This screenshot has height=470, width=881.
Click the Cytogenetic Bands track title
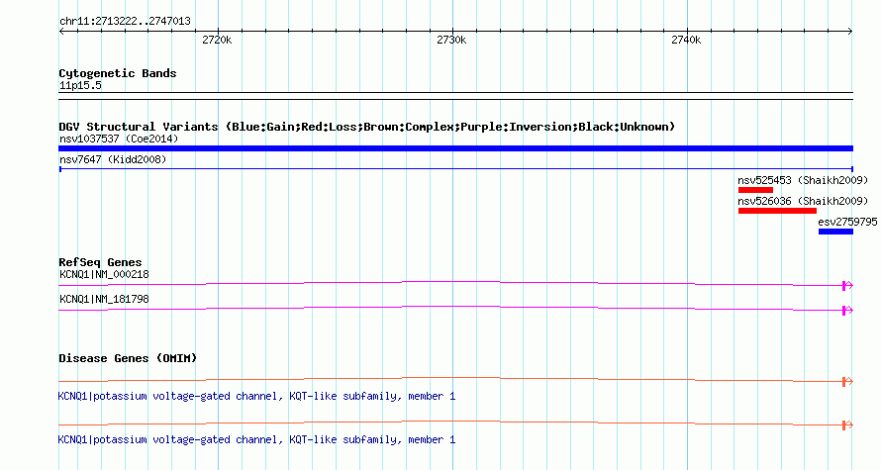[118, 73]
